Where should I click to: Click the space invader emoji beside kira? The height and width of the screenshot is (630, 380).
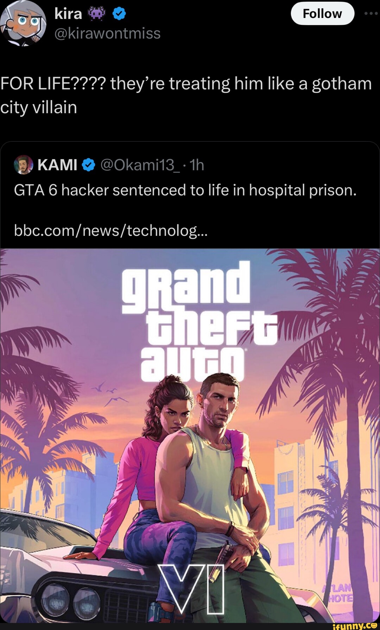pyautogui.click(x=97, y=14)
